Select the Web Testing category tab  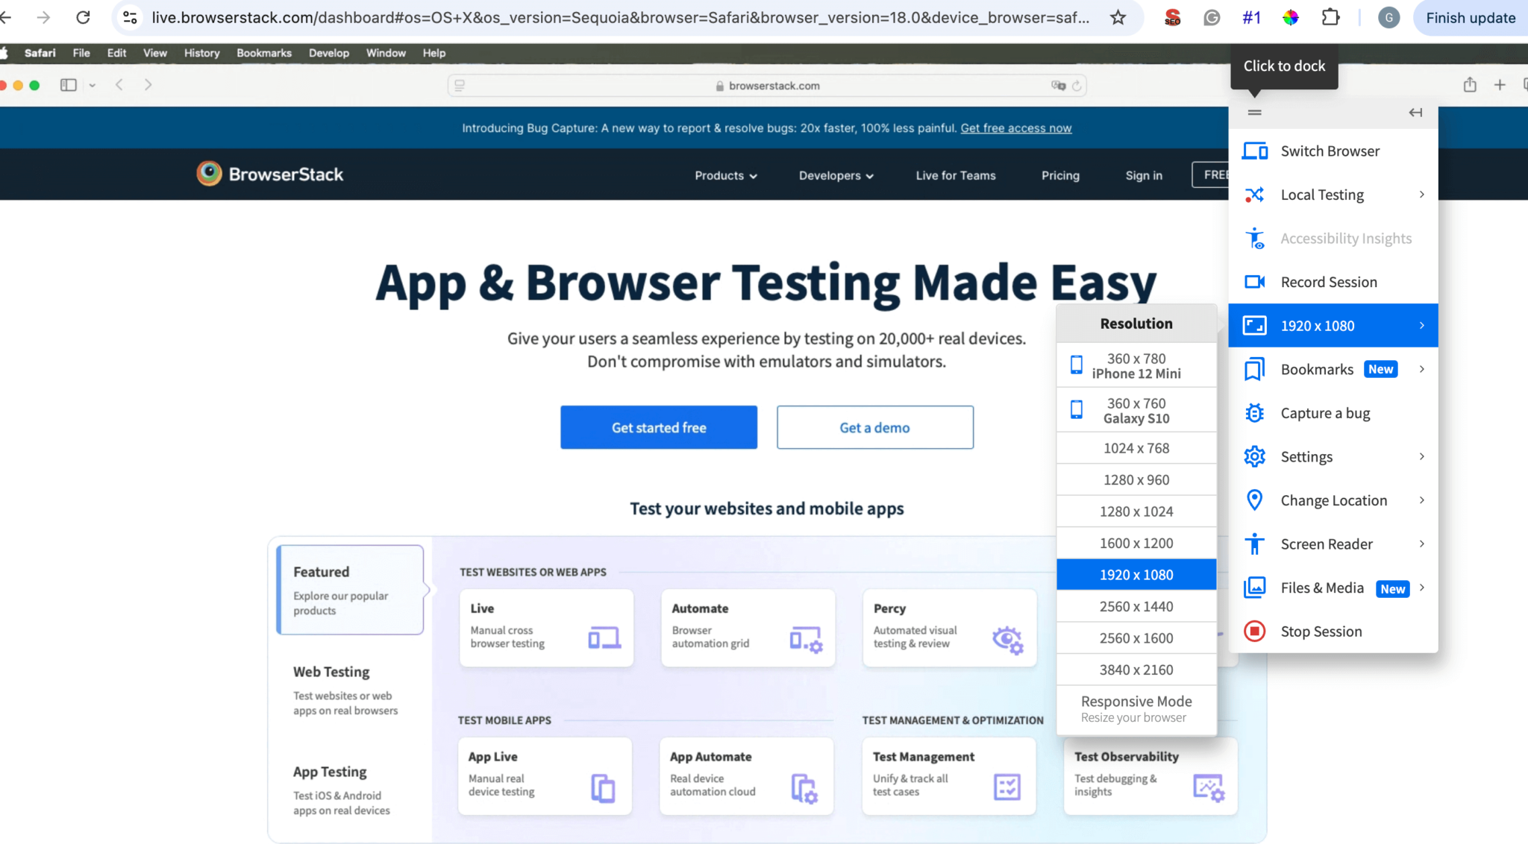point(351,690)
